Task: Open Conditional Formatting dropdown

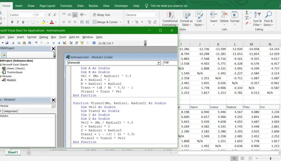Action: pyautogui.click(x=170, y=19)
